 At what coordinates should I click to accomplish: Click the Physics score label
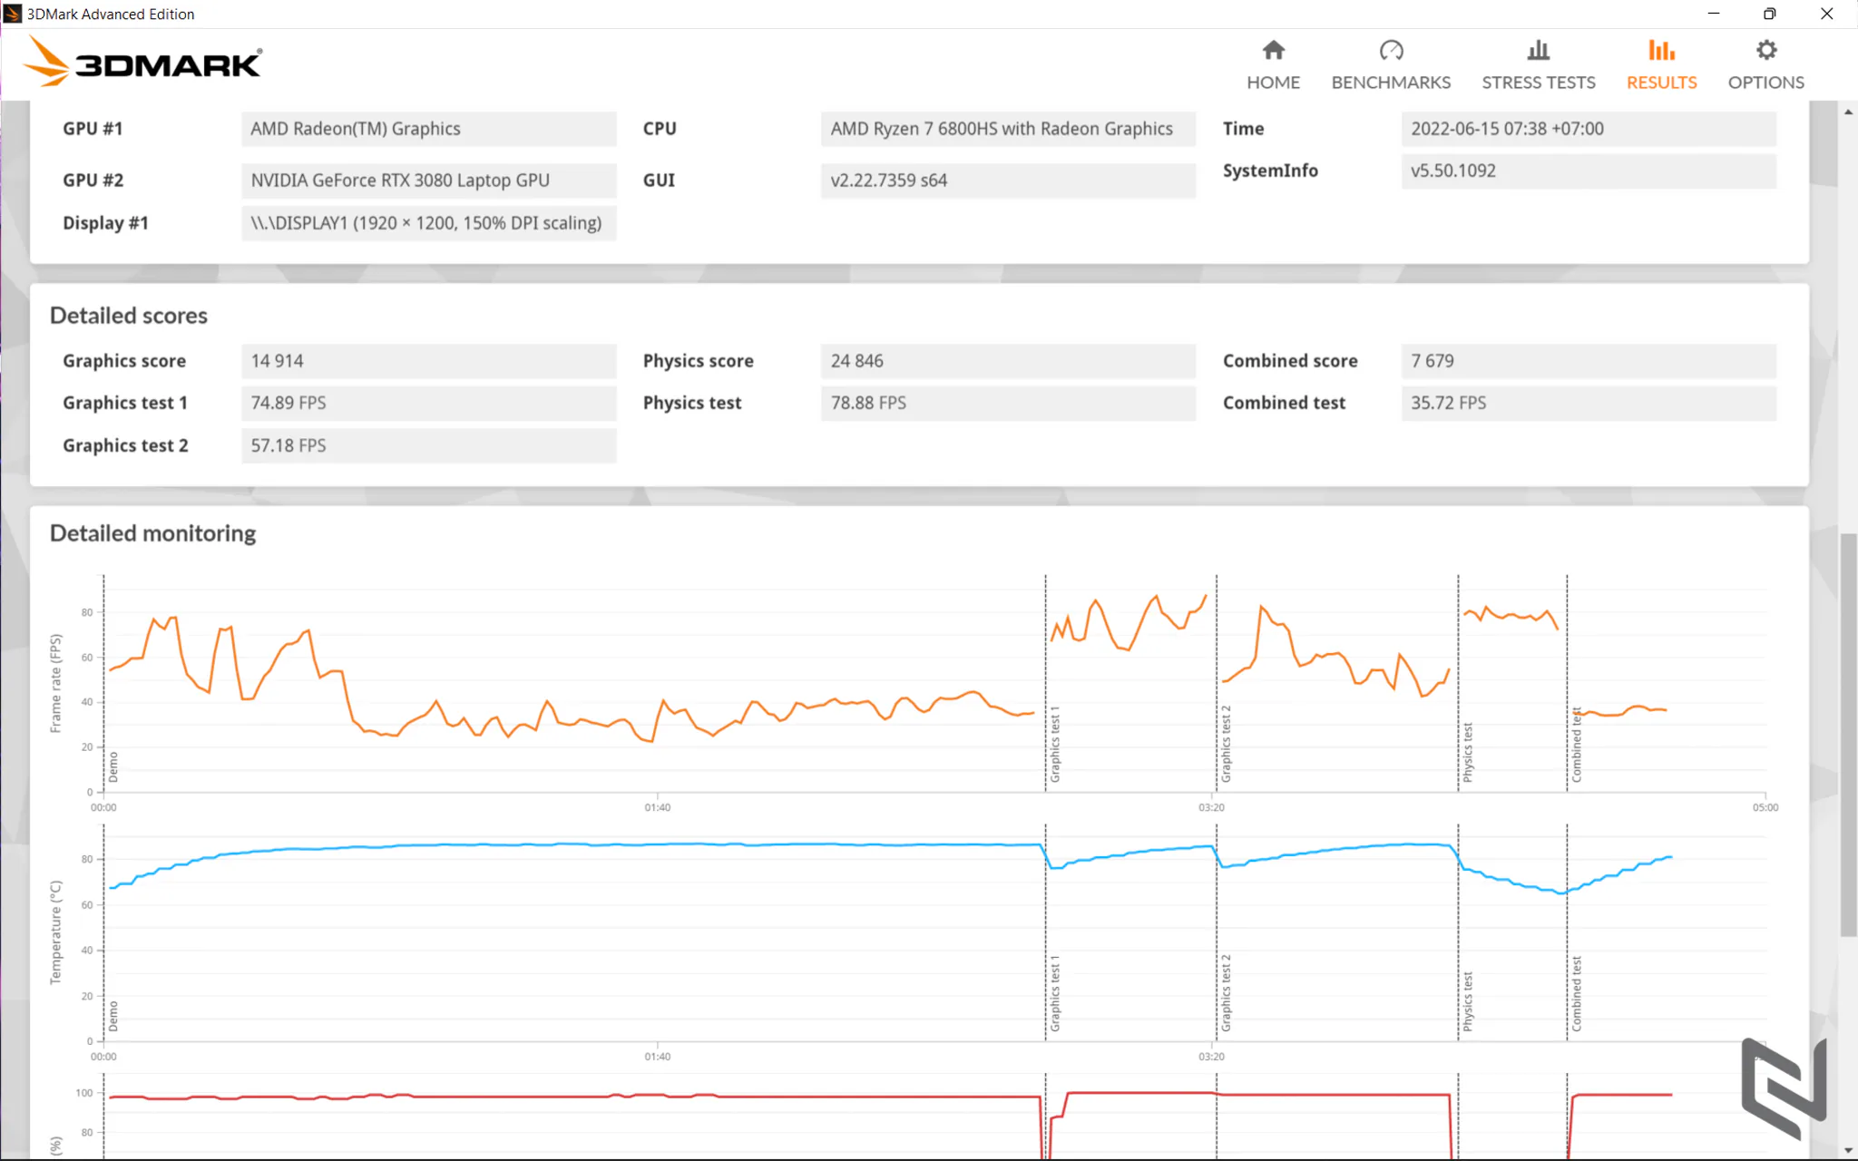[698, 361]
